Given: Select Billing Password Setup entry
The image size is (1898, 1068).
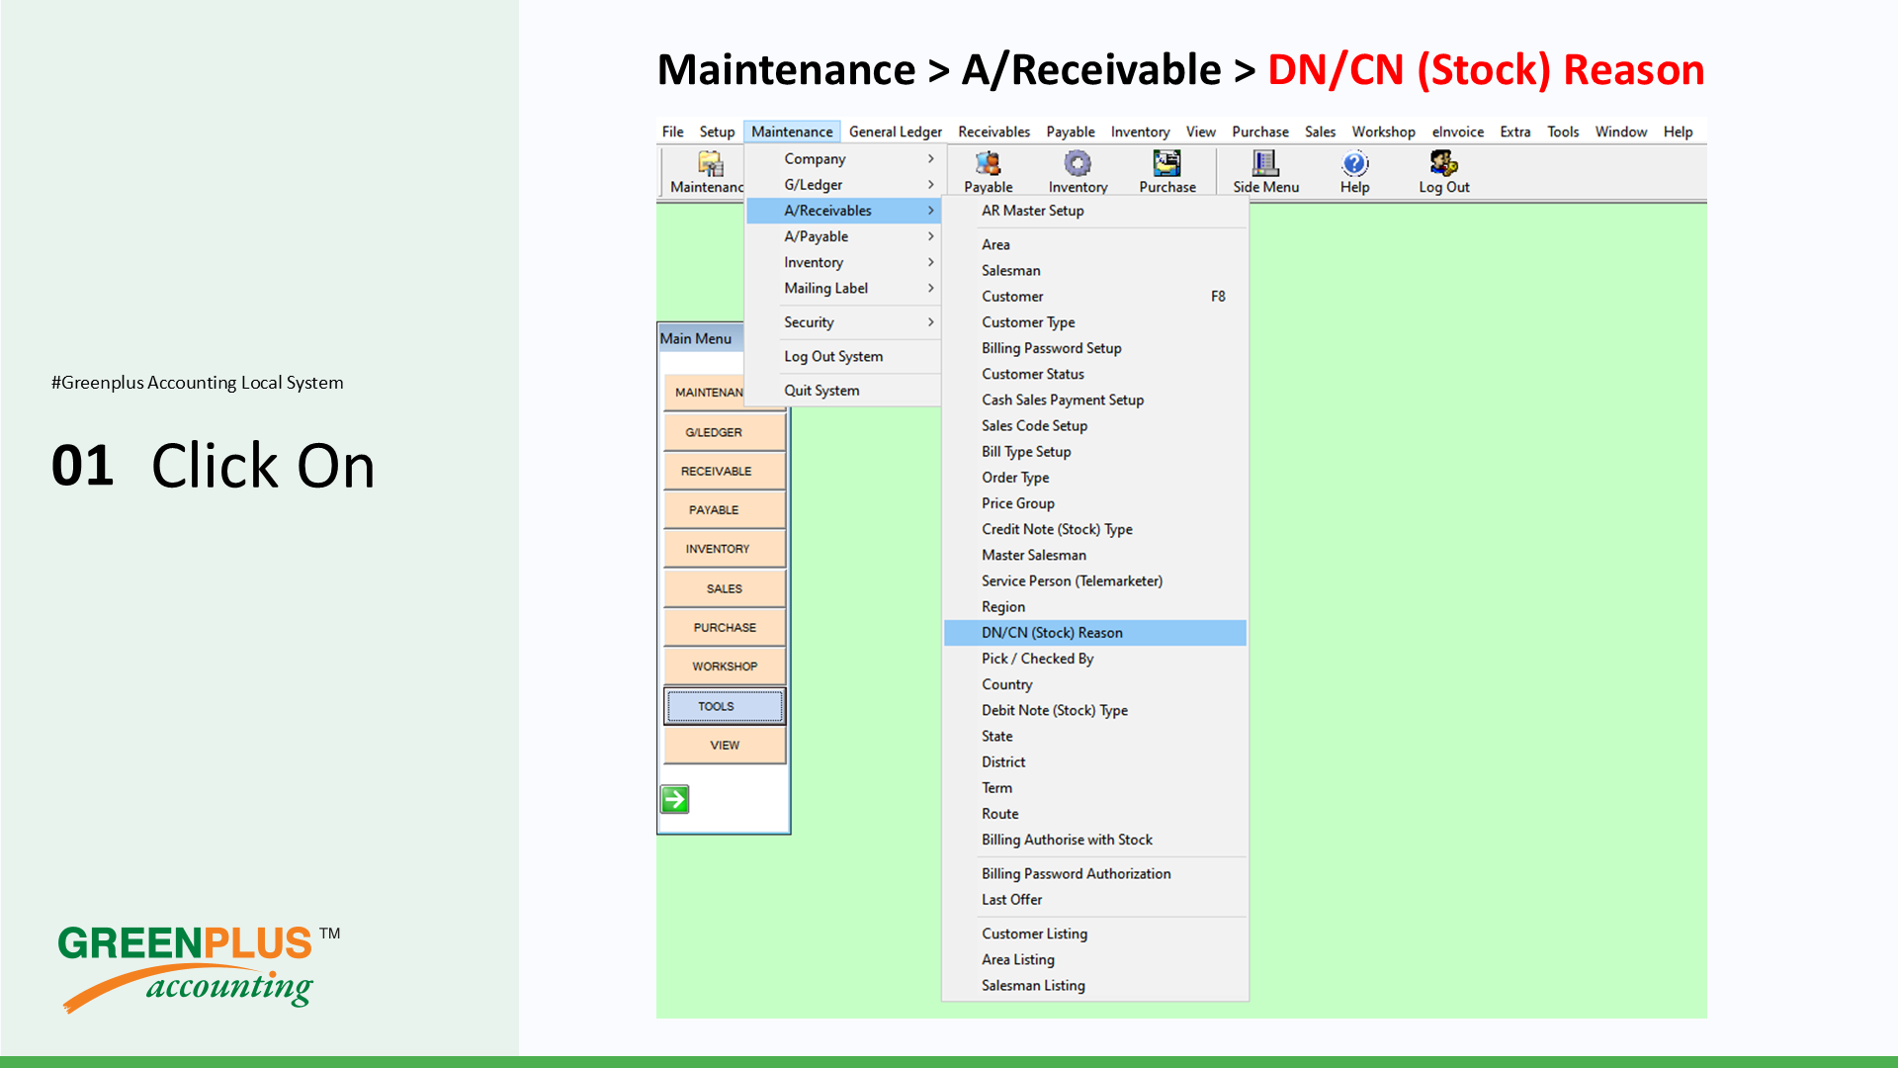Looking at the screenshot, I should point(1095,348).
